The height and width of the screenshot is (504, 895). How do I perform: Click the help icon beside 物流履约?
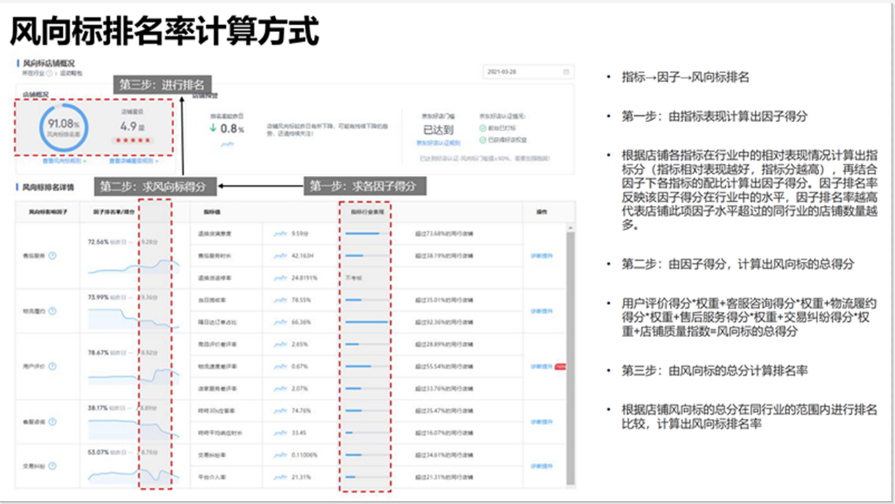pyautogui.click(x=53, y=311)
